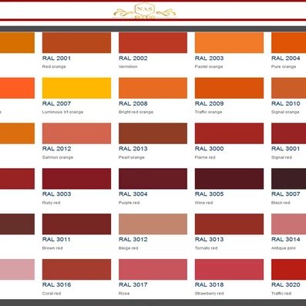Click the RAL 3017 Rose label

[x=133, y=284]
